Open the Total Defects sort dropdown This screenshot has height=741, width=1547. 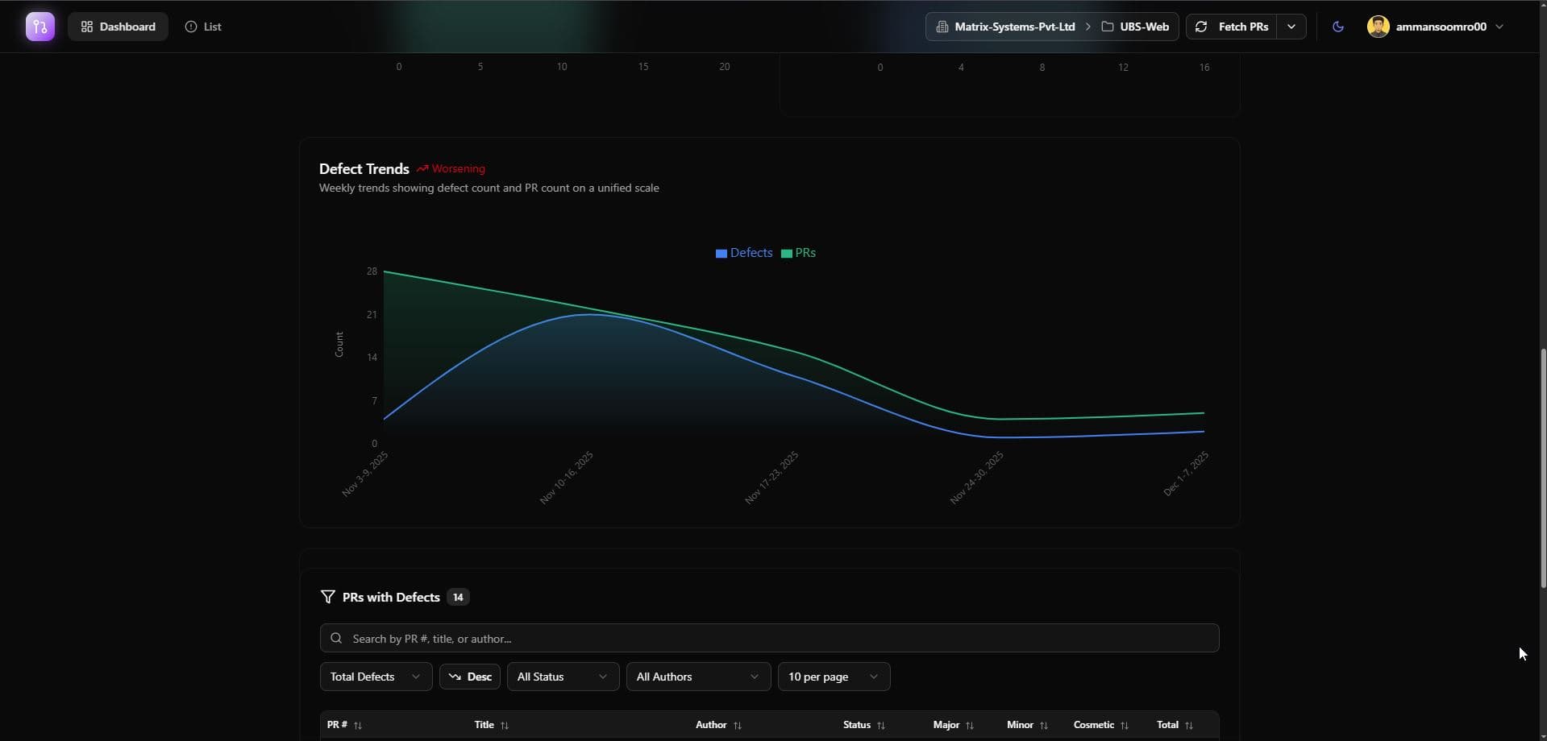(376, 677)
